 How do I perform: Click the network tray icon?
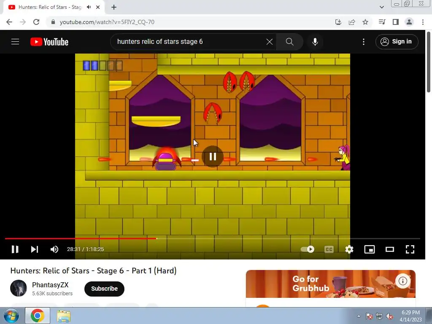point(379,316)
